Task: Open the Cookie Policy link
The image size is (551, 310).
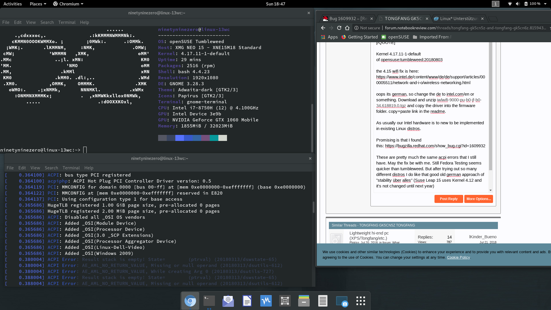Action: pos(458,257)
